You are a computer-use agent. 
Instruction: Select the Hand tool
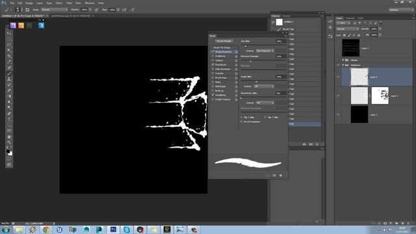[x=9, y=137]
